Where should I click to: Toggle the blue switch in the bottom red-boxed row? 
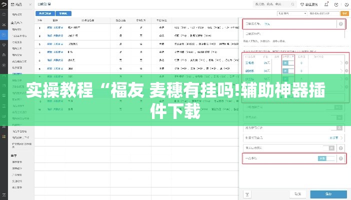tap(326, 158)
